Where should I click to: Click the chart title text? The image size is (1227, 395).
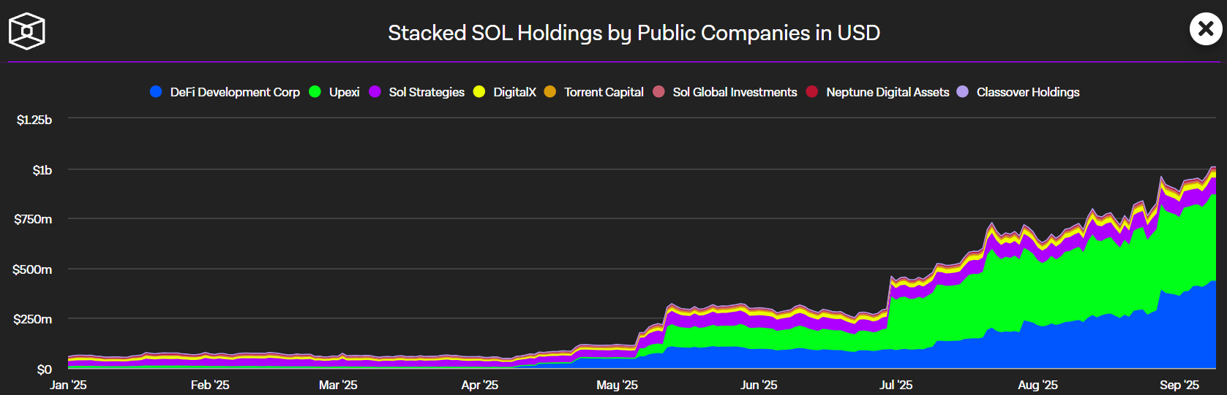click(x=634, y=33)
